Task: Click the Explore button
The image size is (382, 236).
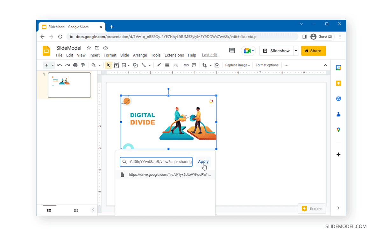Action: point(312,209)
